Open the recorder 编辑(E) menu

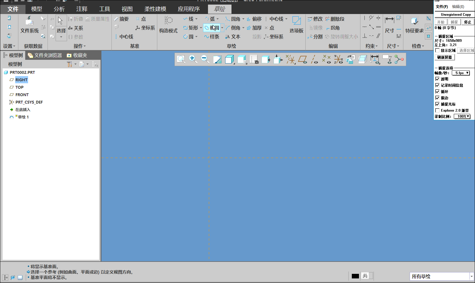[x=458, y=7]
